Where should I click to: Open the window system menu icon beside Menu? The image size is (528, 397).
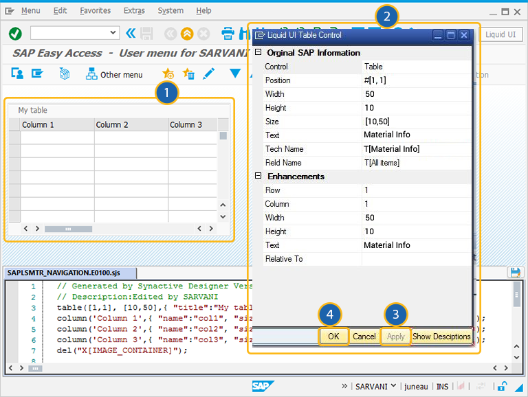coord(10,11)
